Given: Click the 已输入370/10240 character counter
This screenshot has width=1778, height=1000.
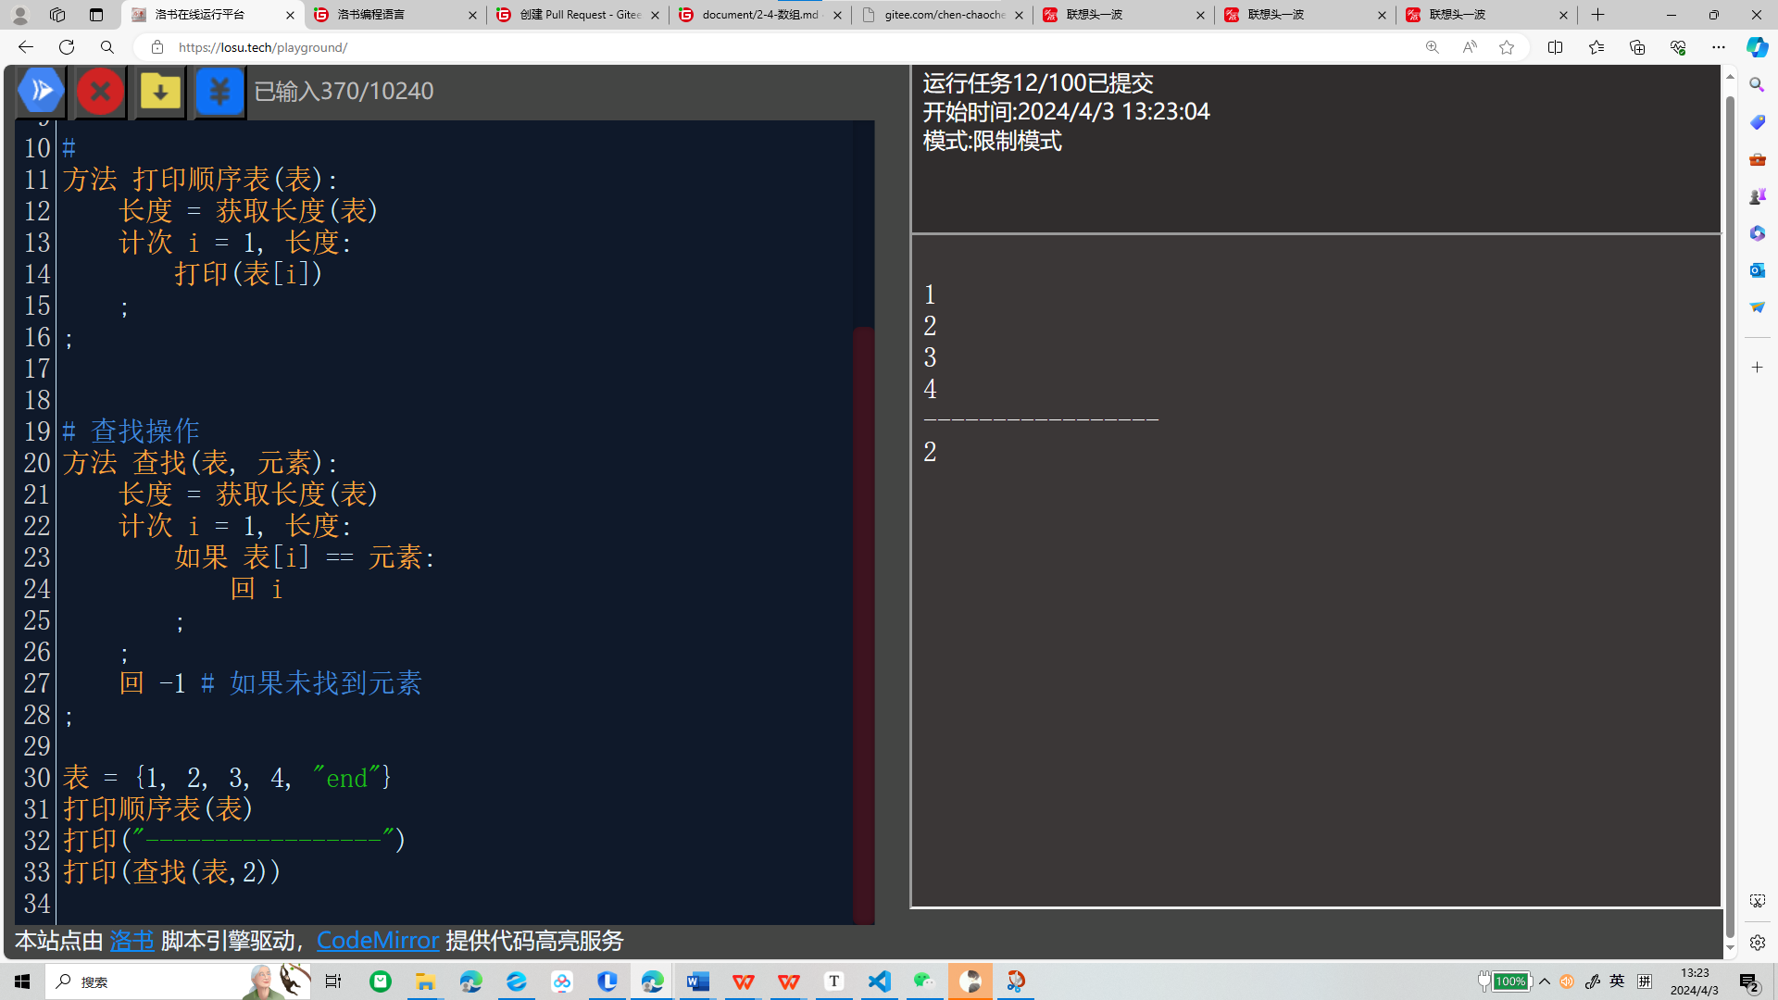Looking at the screenshot, I should tap(344, 91).
